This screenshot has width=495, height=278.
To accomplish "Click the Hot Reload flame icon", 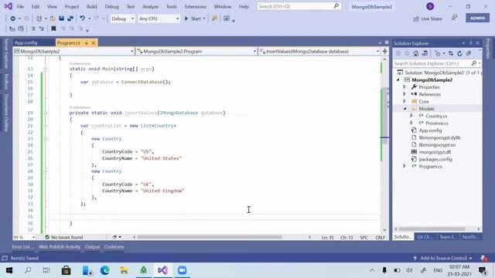I will (215, 19).
